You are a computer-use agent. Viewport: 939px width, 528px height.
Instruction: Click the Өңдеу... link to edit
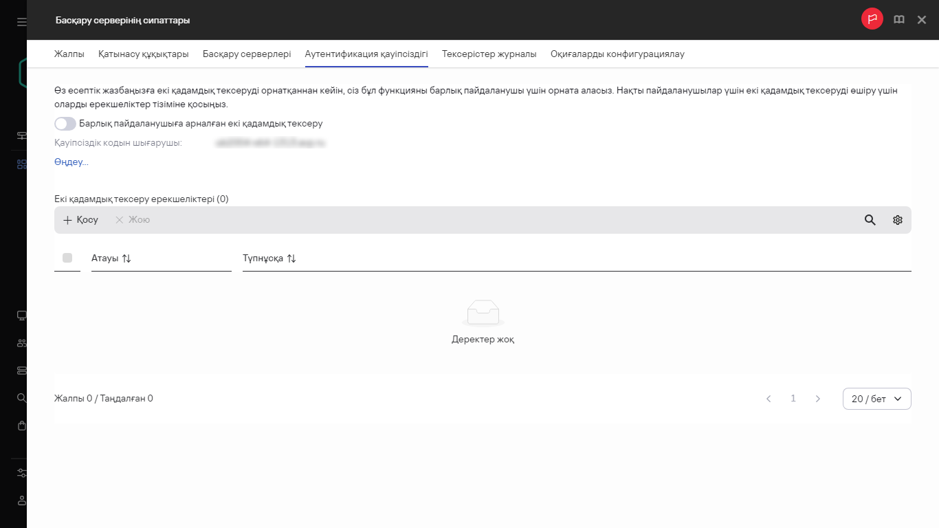(71, 162)
